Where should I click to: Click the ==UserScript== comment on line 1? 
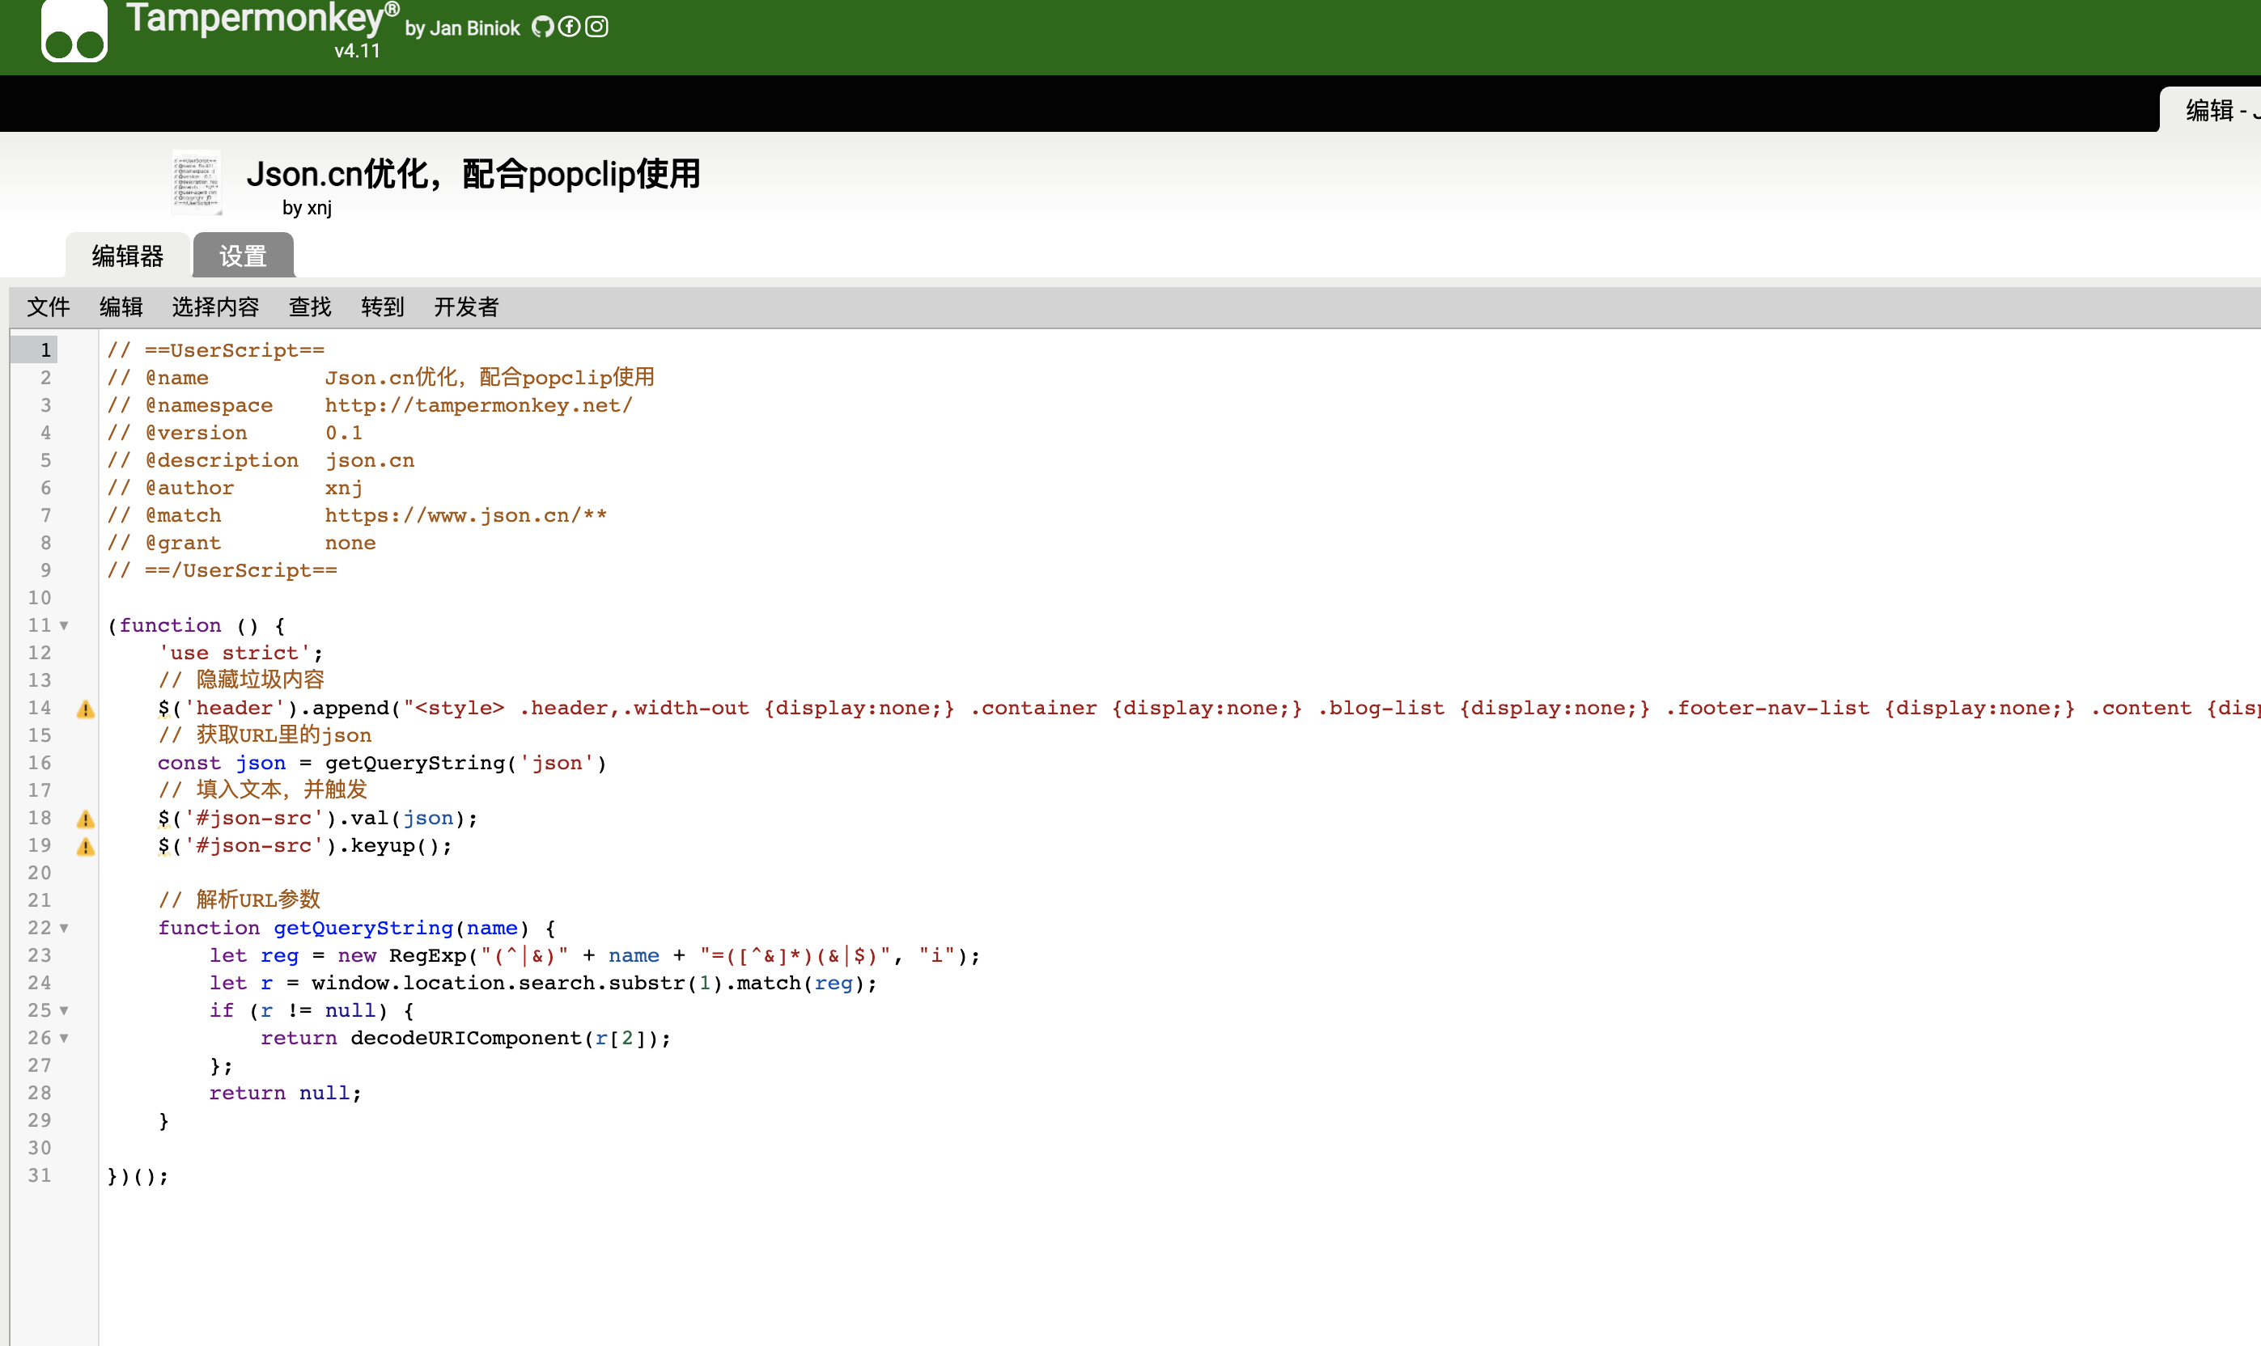tap(216, 350)
